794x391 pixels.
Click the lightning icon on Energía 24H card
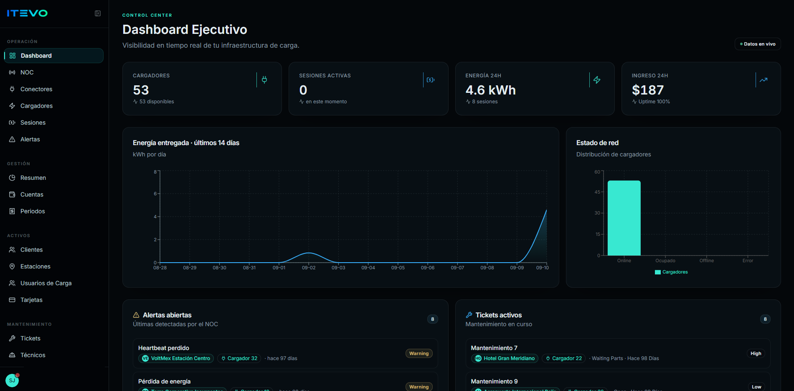point(597,79)
